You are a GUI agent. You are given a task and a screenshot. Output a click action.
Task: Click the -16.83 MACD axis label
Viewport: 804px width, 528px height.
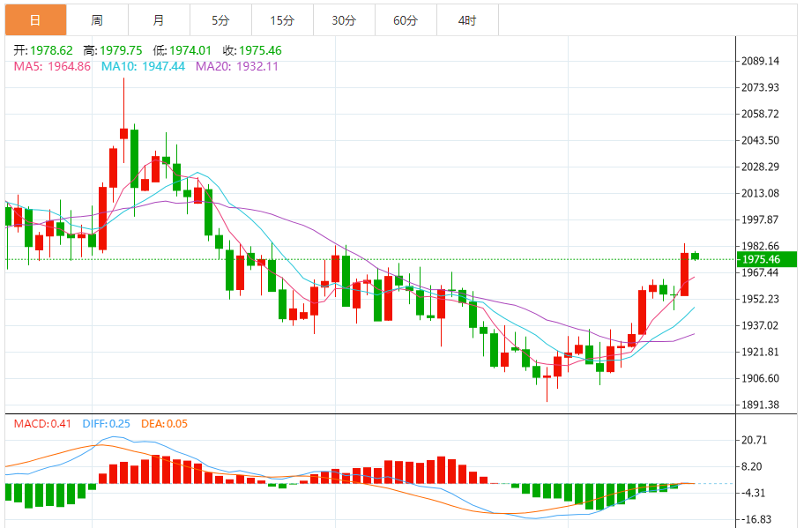click(756, 519)
